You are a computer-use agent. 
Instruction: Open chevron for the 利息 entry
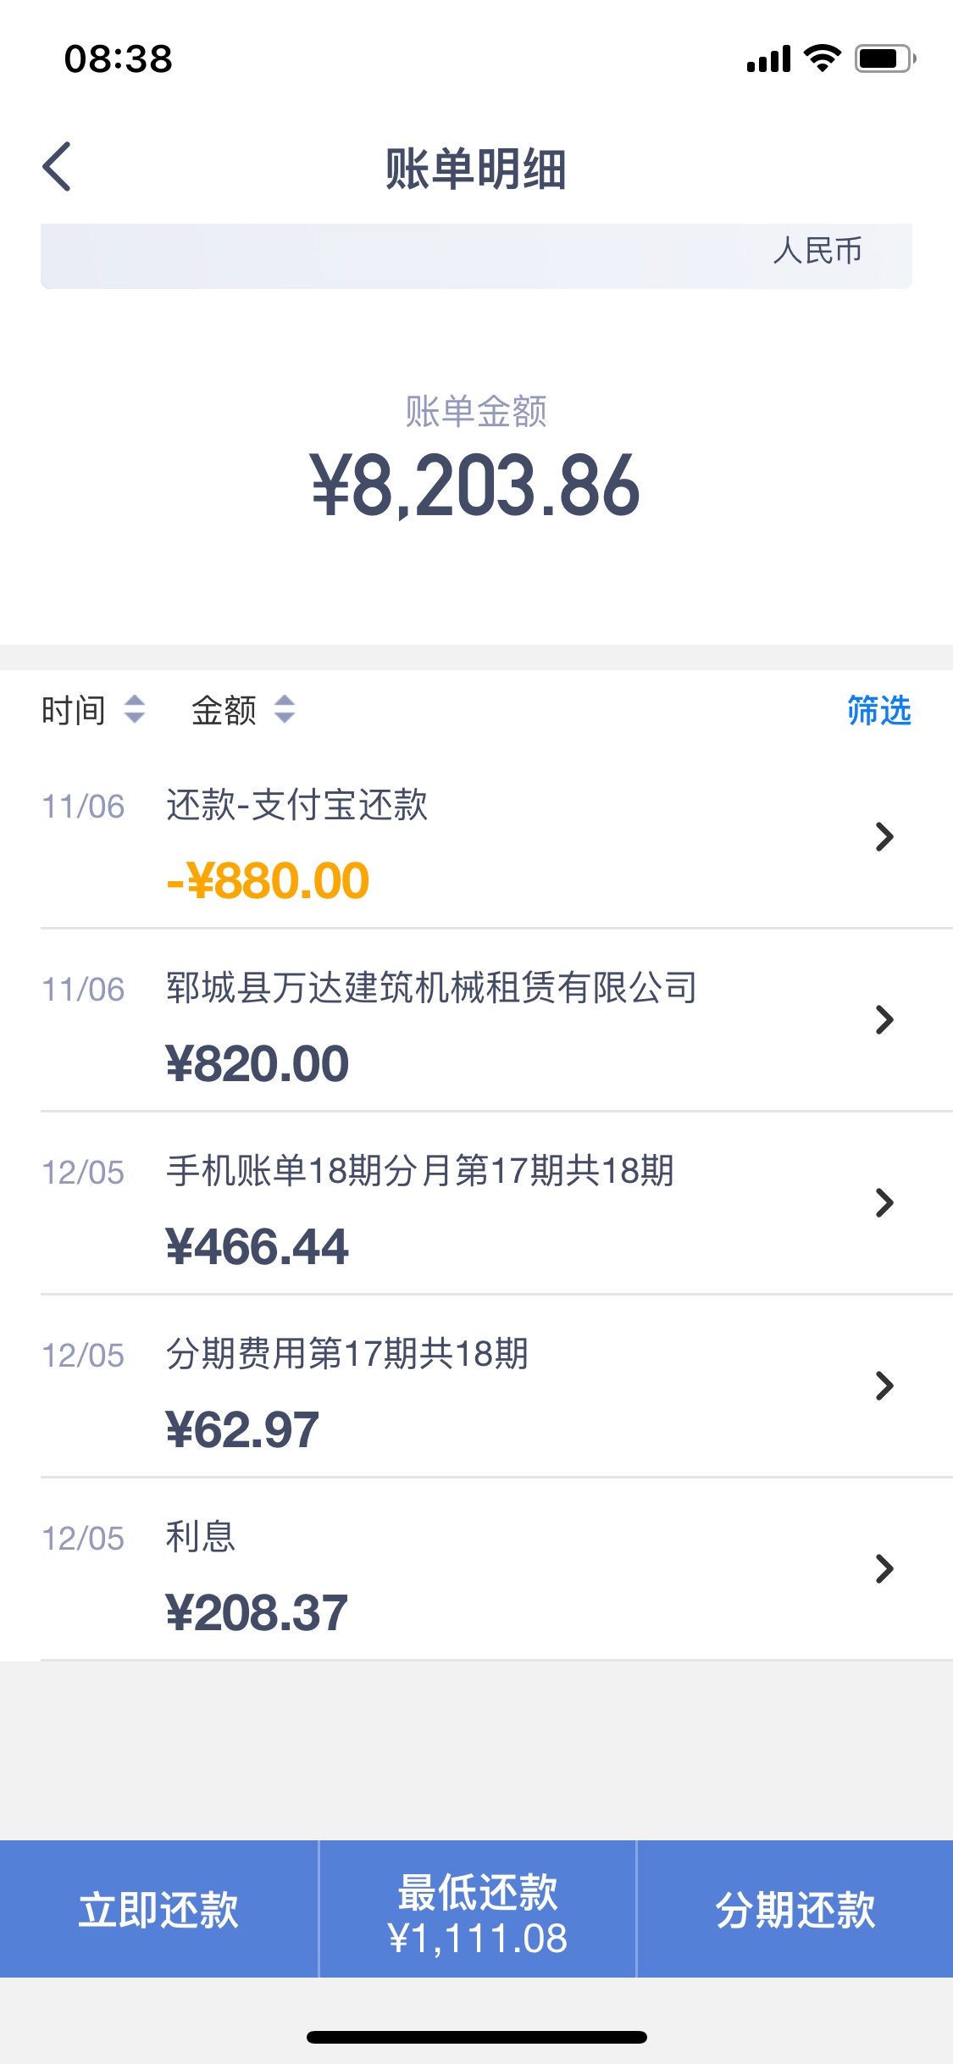[884, 1568]
